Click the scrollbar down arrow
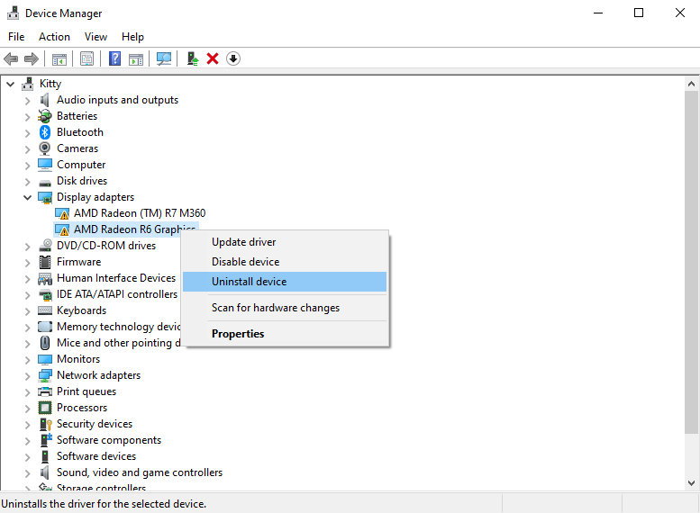700x513 pixels. [x=692, y=482]
